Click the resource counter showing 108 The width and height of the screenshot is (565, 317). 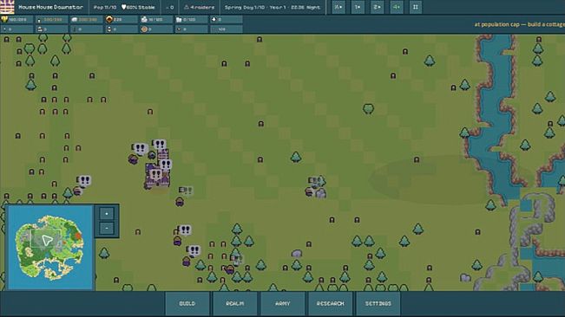(x=227, y=29)
